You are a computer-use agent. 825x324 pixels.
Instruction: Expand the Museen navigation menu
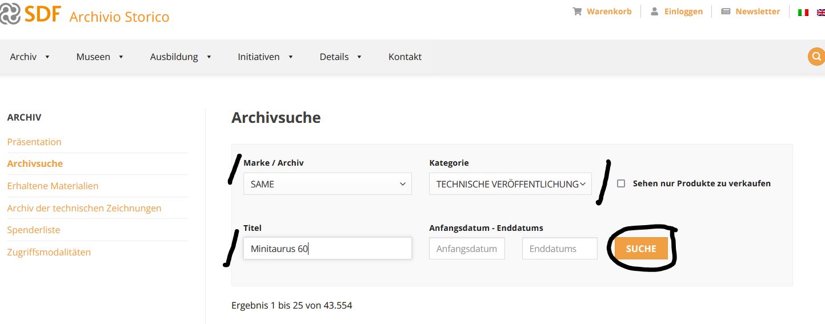[x=100, y=57]
